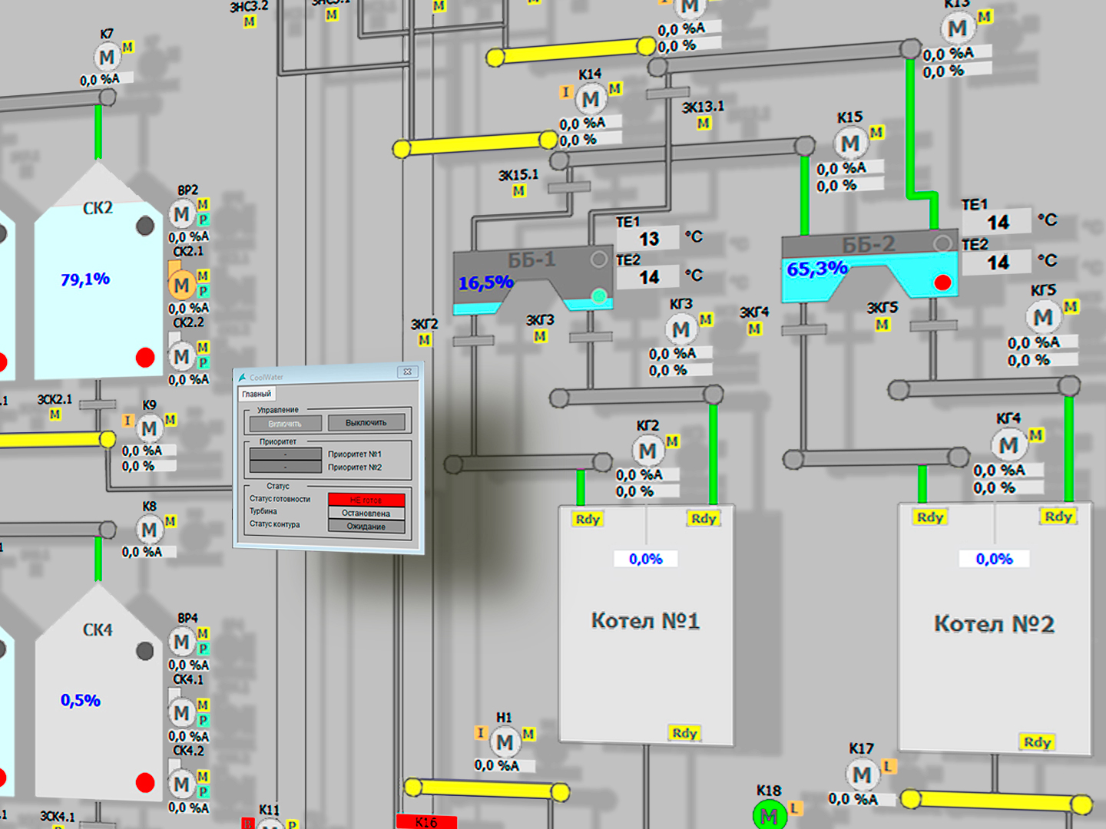Select the СК4.1 motor symbol
This screenshot has height=829, width=1106.
click(x=181, y=714)
